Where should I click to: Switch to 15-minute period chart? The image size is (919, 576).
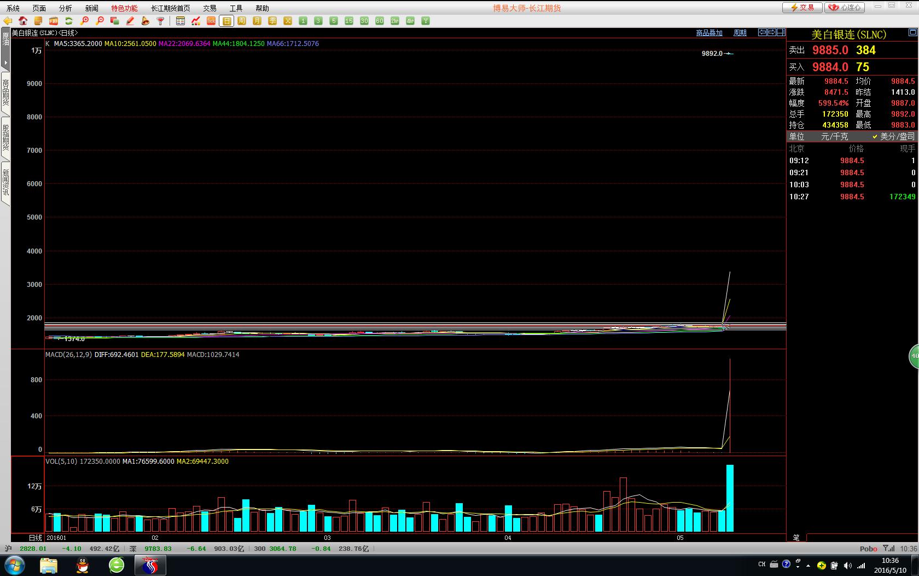point(349,21)
